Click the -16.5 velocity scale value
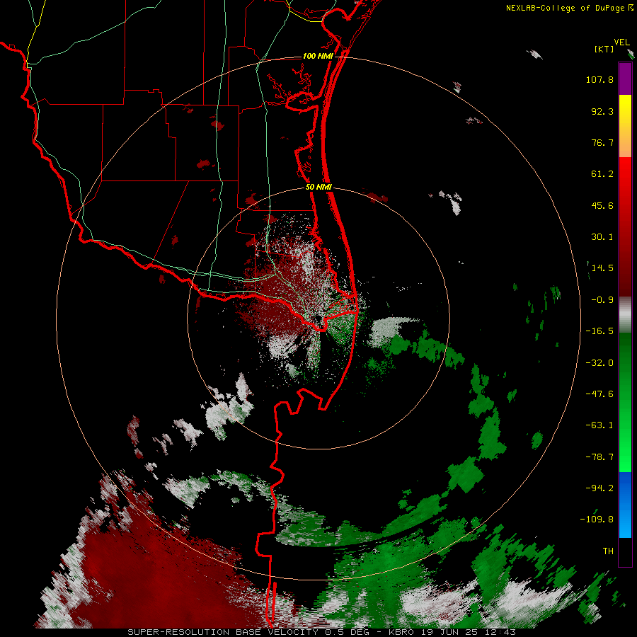This screenshot has height=637, width=637. coord(599,331)
